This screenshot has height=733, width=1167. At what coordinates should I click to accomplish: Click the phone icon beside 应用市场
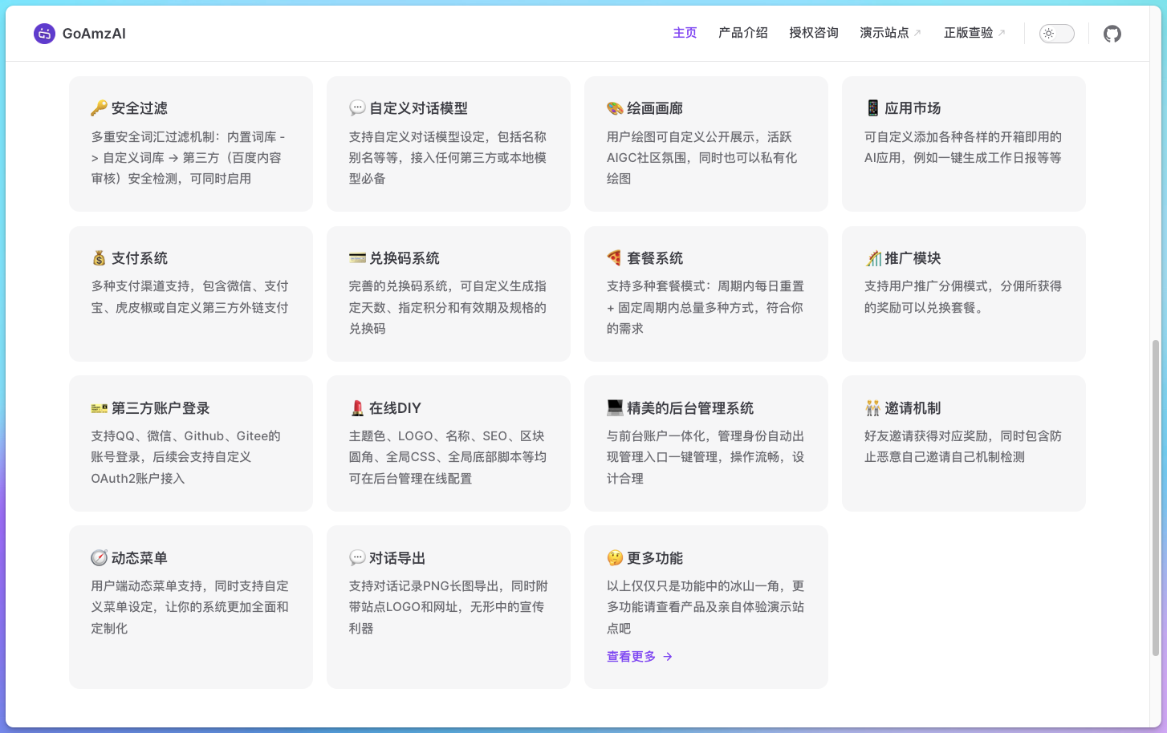[872, 108]
